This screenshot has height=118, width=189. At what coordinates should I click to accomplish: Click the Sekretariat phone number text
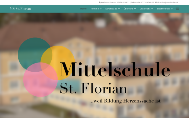142,2
